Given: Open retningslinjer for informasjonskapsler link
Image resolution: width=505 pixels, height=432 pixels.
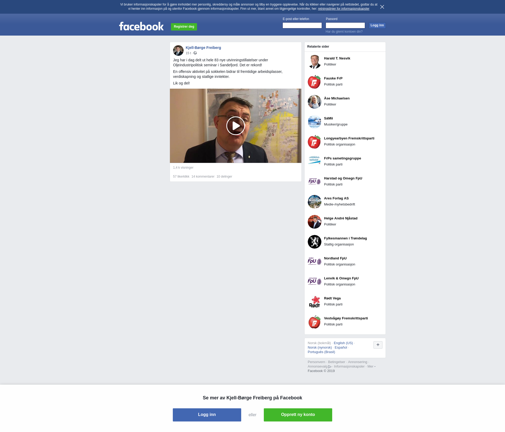Looking at the screenshot, I should click(344, 9).
